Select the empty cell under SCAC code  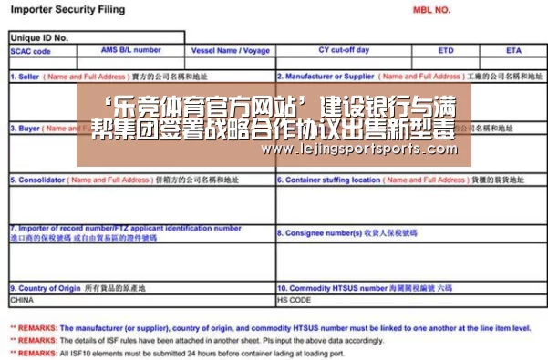point(43,63)
